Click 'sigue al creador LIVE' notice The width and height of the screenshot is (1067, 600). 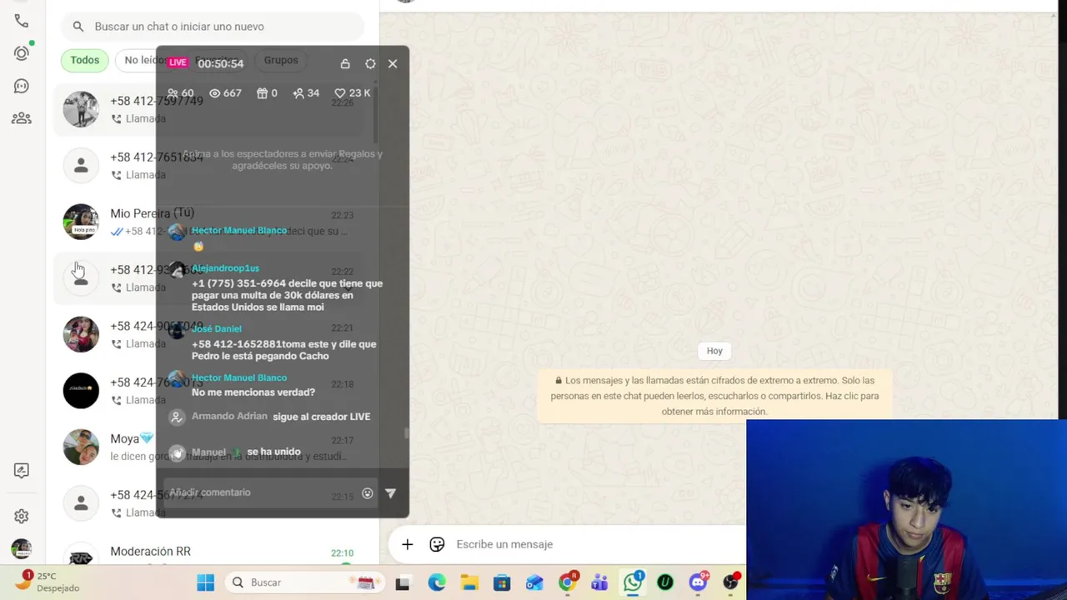click(x=321, y=417)
